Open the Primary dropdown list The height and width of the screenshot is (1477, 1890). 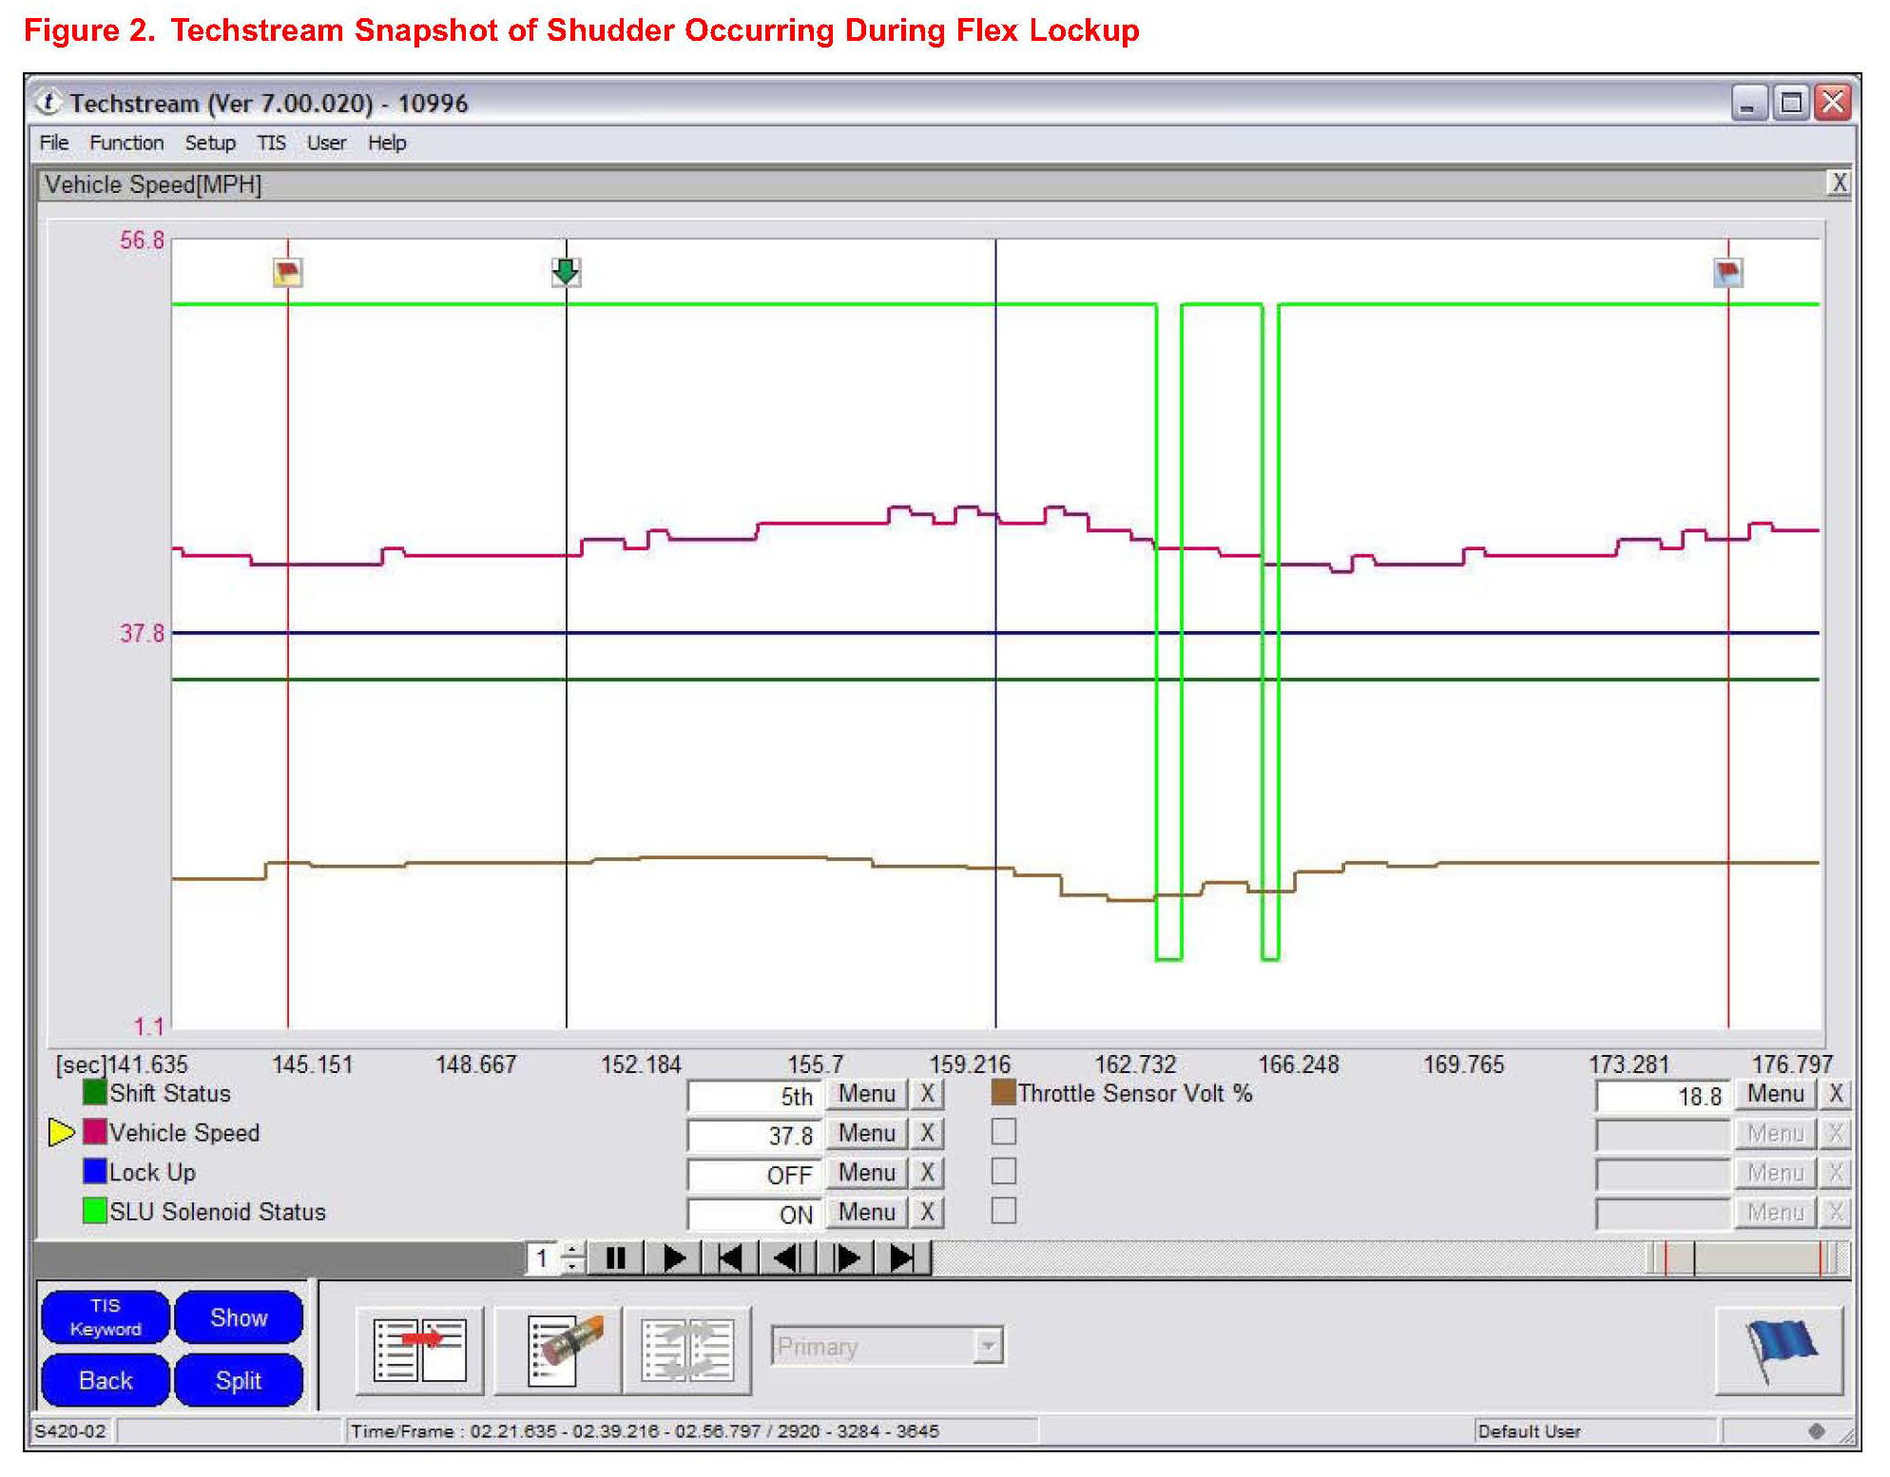click(x=989, y=1346)
